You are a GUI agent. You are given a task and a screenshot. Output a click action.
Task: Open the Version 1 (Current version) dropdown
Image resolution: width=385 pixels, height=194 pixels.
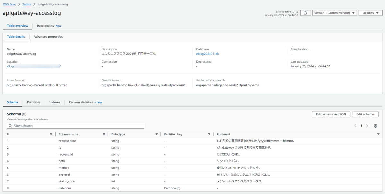335,13
